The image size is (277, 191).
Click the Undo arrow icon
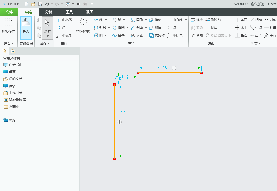click(x=47, y=4)
